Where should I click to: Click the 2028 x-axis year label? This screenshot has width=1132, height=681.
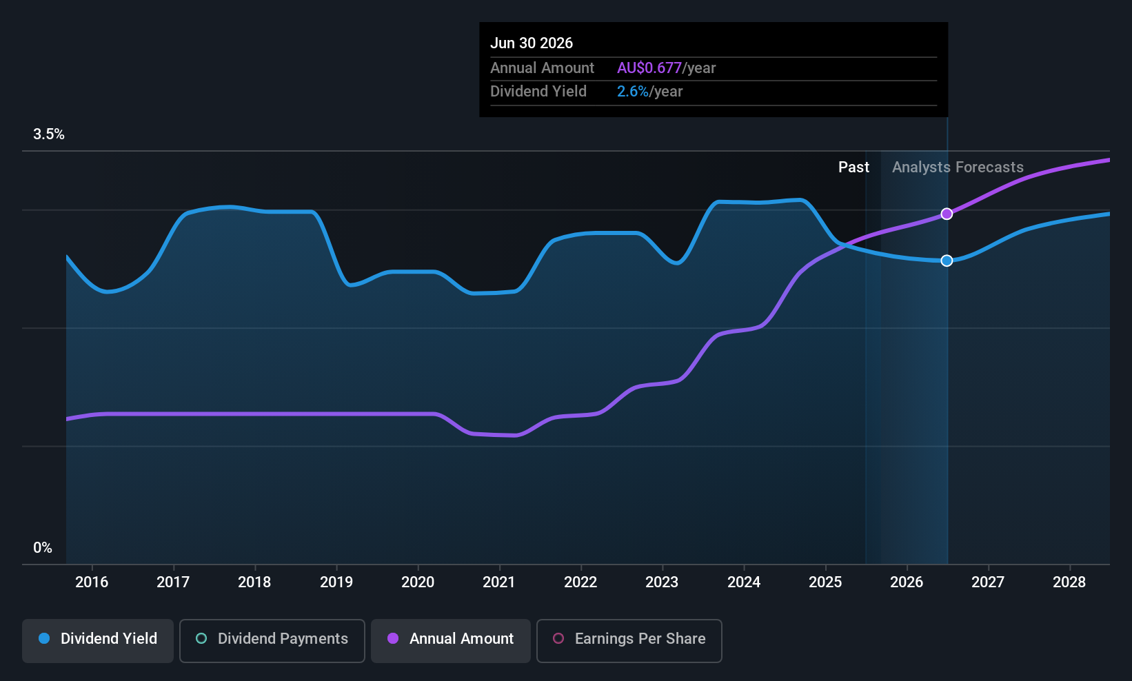click(x=1069, y=582)
